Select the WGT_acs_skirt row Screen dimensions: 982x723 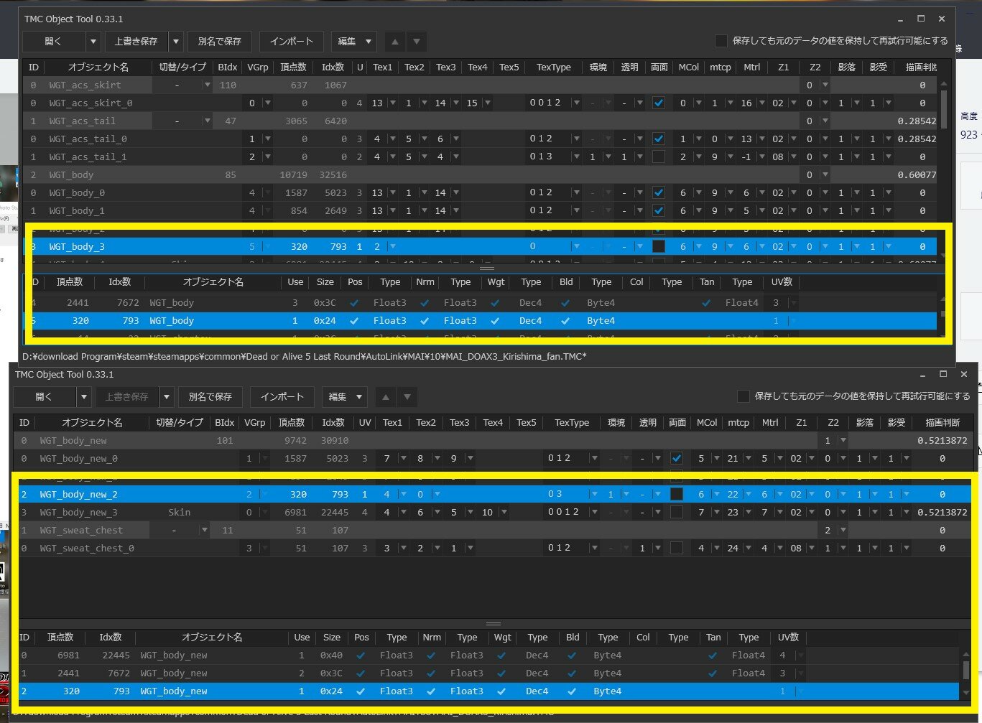pyautogui.click(x=481, y=85)
